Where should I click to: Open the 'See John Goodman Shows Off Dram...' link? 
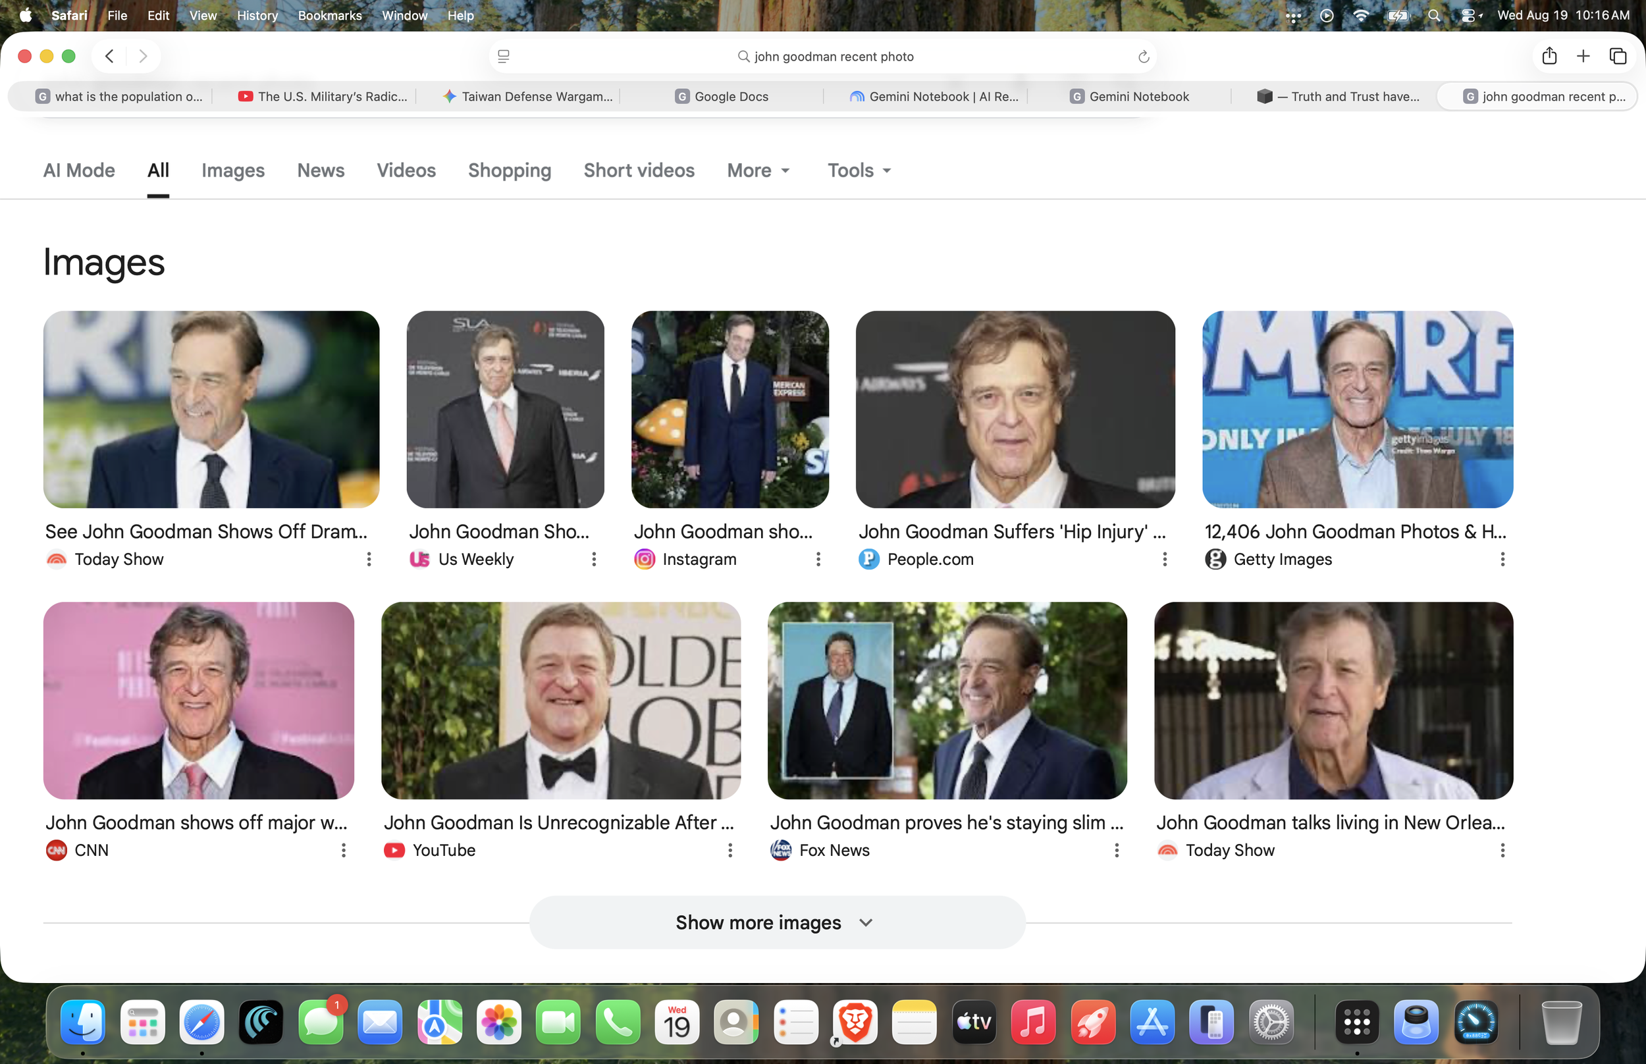tap(206, 531)
